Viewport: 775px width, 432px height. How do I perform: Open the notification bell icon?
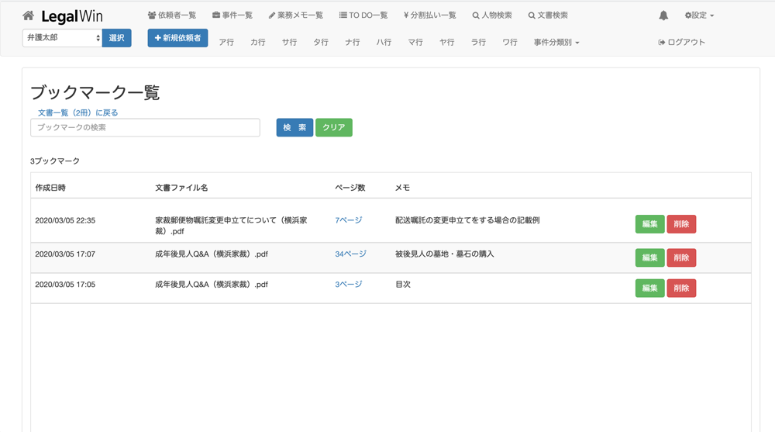point(663,16)
